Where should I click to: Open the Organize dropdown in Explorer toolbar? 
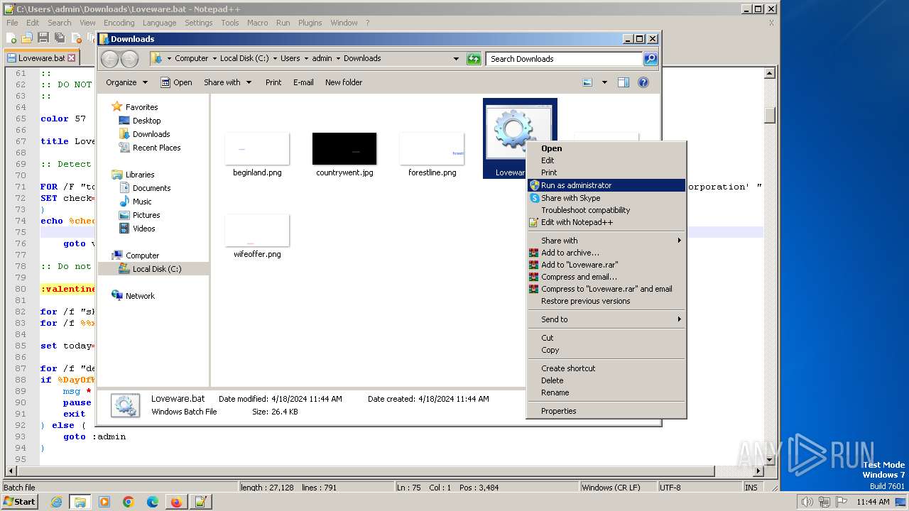[126, 82]
